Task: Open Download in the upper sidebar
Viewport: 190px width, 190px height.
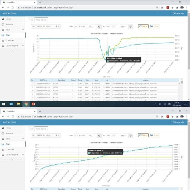Action: (x=9, y=40)
